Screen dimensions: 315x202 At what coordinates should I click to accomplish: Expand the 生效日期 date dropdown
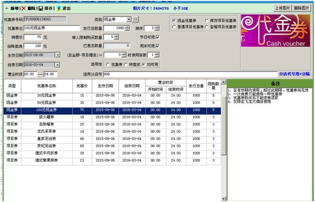point(57,55)
